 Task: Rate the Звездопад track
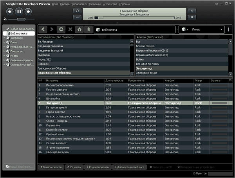coord(219,103)
